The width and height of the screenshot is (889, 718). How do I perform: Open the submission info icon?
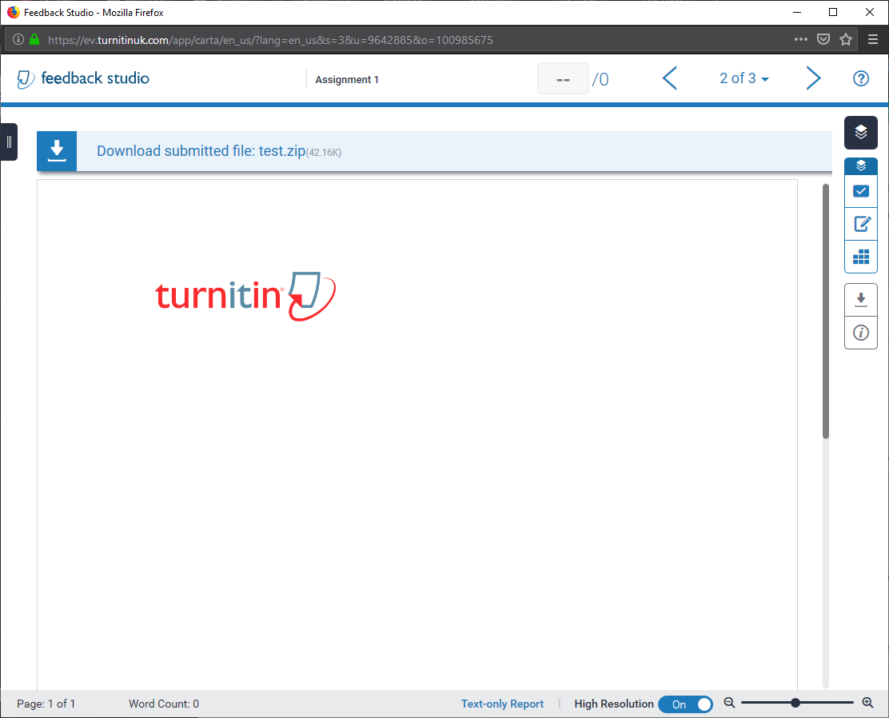(x=861, y=333)
